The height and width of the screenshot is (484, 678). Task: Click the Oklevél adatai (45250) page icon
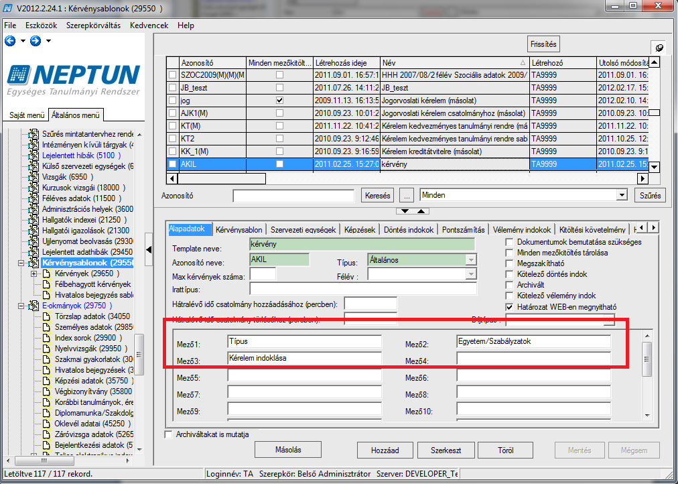pos(47,424)
